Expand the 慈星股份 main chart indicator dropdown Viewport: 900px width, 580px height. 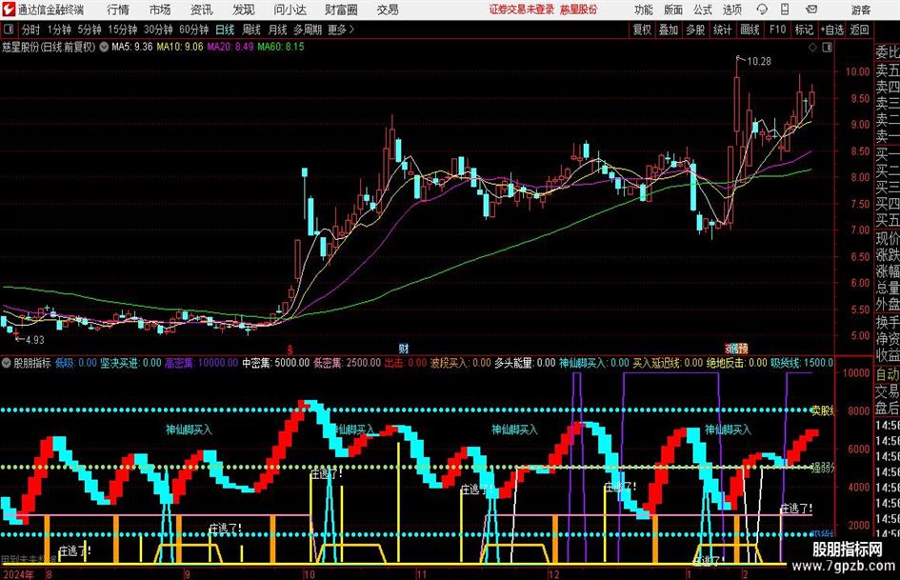pyautogui.click(x=104, y=47)
